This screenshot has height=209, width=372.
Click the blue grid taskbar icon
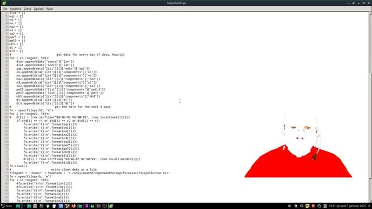(x=61, y=206)
